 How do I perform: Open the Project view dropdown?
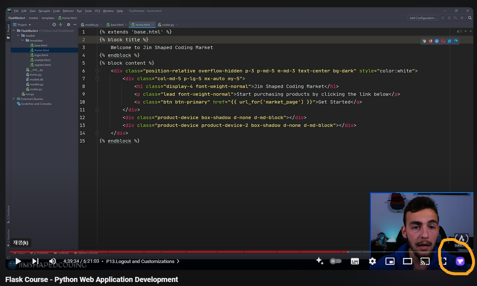pyautogui.click(x=22, y=25)
